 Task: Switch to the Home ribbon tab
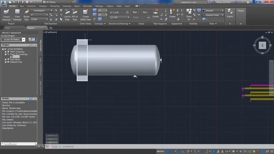(12, 6)
